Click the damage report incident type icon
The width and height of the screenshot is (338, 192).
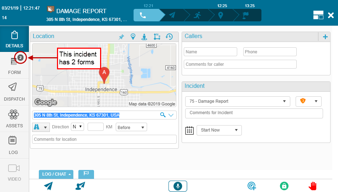click(51, 10)
